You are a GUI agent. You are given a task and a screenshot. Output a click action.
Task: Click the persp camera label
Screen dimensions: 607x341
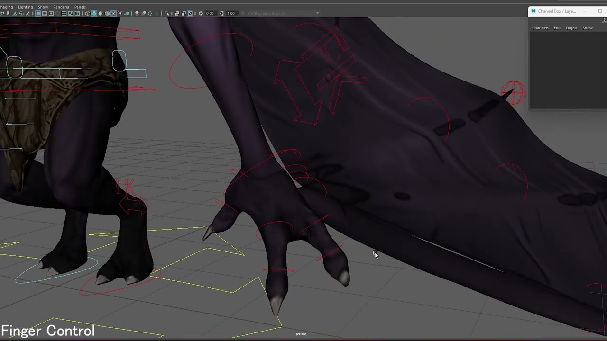[x=301, y=334]
